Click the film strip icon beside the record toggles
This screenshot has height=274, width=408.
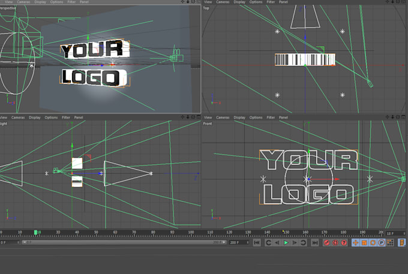click(402, 243)
